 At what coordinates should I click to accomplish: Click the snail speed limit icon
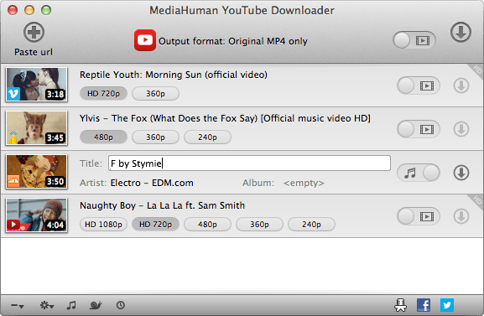[x=96, y=305]
